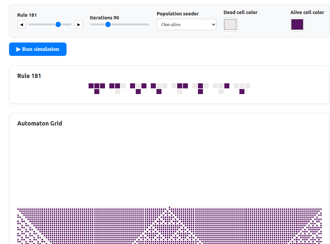Click the chevron on the Population seeder selector
330x244 pixels.
[213, 24]
